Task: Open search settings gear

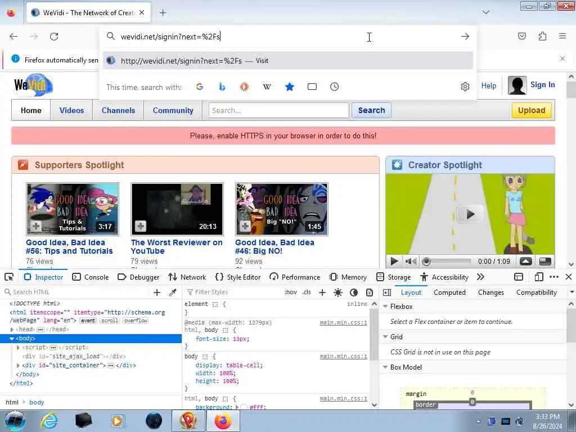Action: 465,87
